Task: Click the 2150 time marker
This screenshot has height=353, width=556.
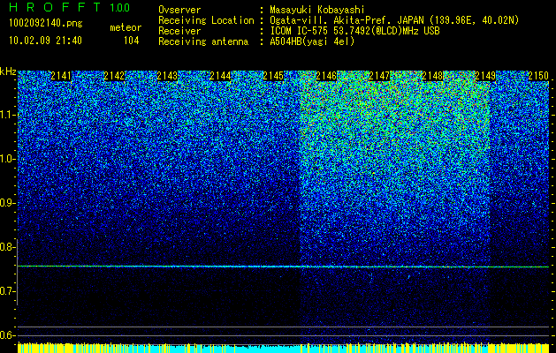Action: tap(538, 76)
